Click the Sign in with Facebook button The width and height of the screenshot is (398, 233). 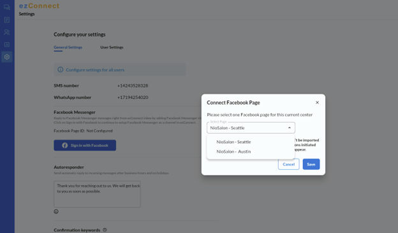point(85,145)
